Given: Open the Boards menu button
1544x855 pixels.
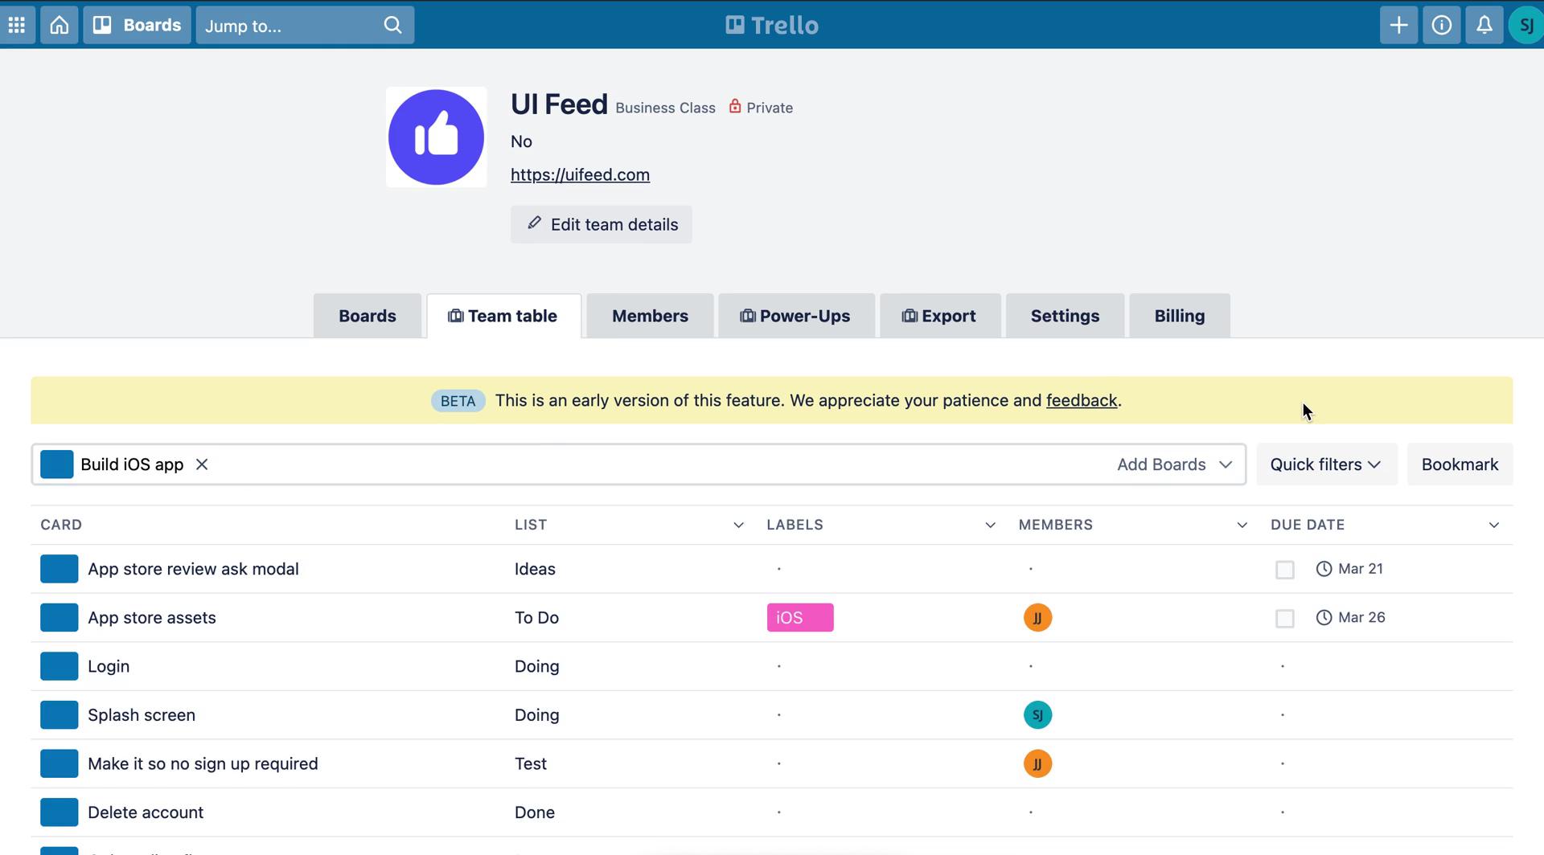Looking at the screenshot, I should point(138,25).
